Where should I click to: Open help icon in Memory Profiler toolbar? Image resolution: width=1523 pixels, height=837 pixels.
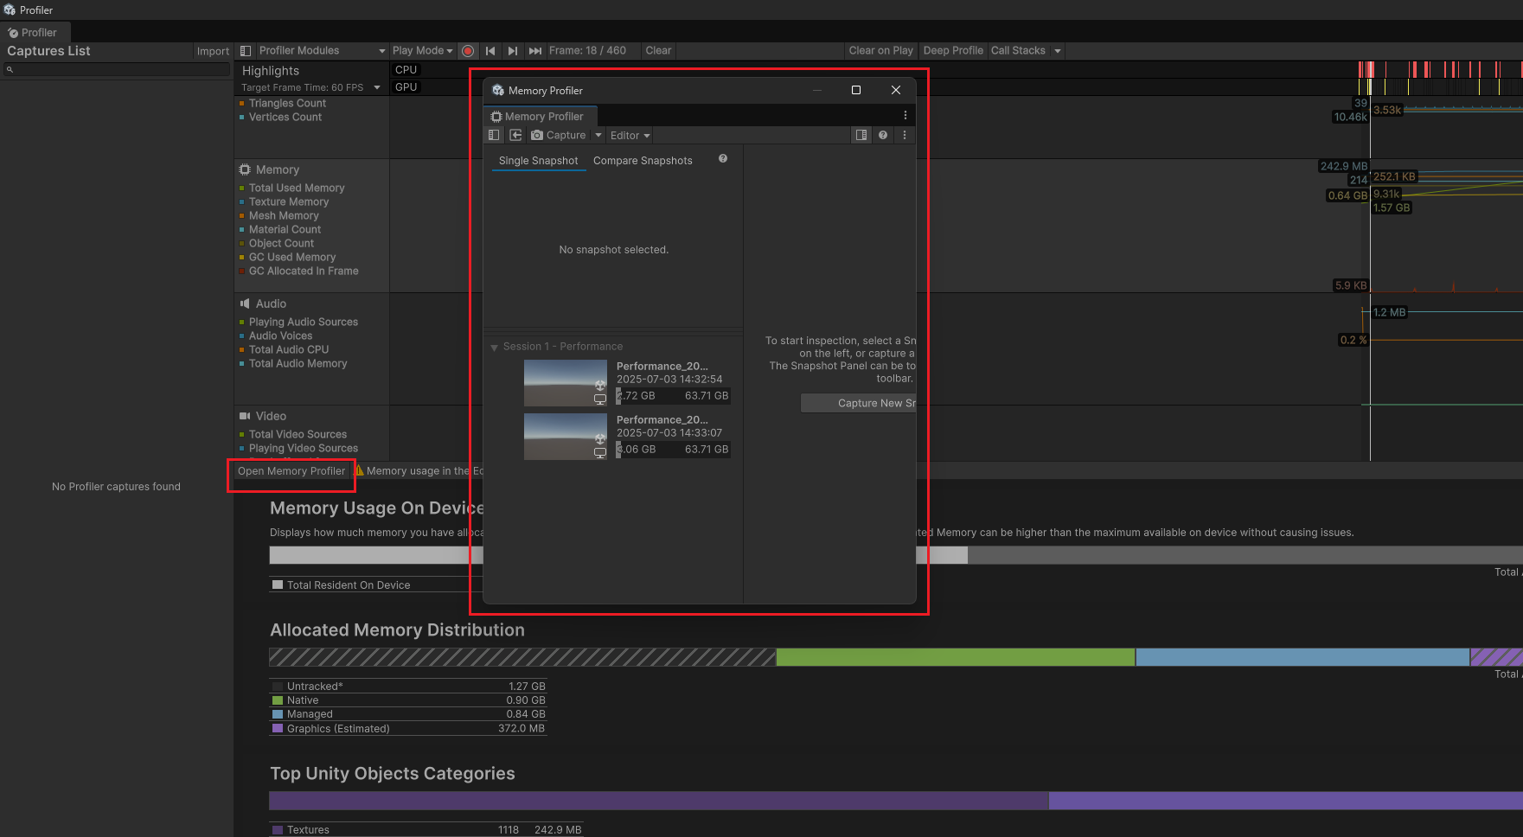click(883, 136)
